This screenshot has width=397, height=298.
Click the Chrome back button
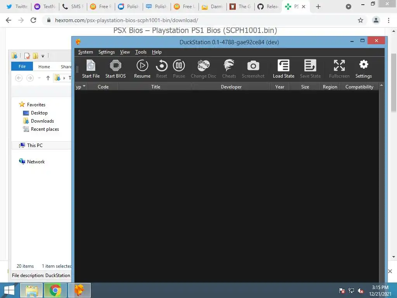9,20
